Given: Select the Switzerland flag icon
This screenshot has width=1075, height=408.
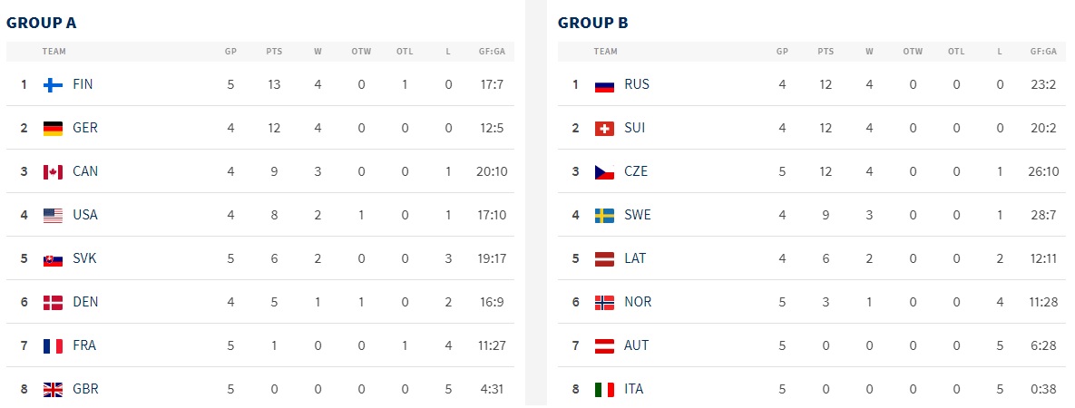Looking at the screenshot, I should pos(604,128).
